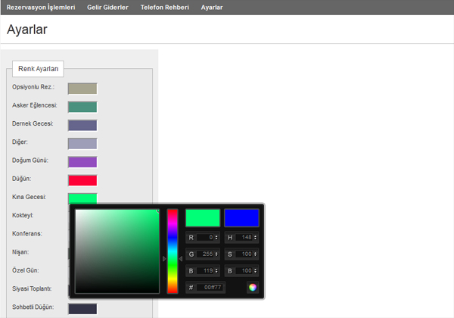Open the Ayarlar menu item
454x318 pixels.
[212, 8]
